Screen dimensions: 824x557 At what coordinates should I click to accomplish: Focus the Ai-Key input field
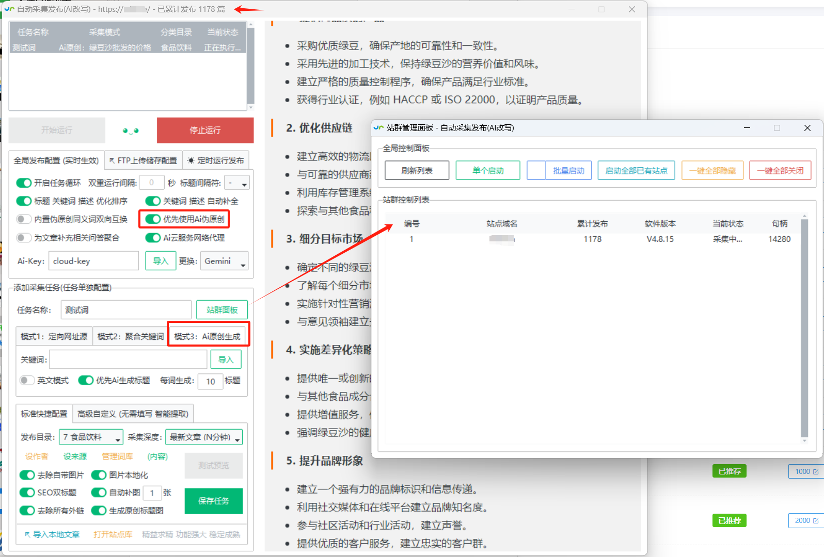[x=93, y=261]
